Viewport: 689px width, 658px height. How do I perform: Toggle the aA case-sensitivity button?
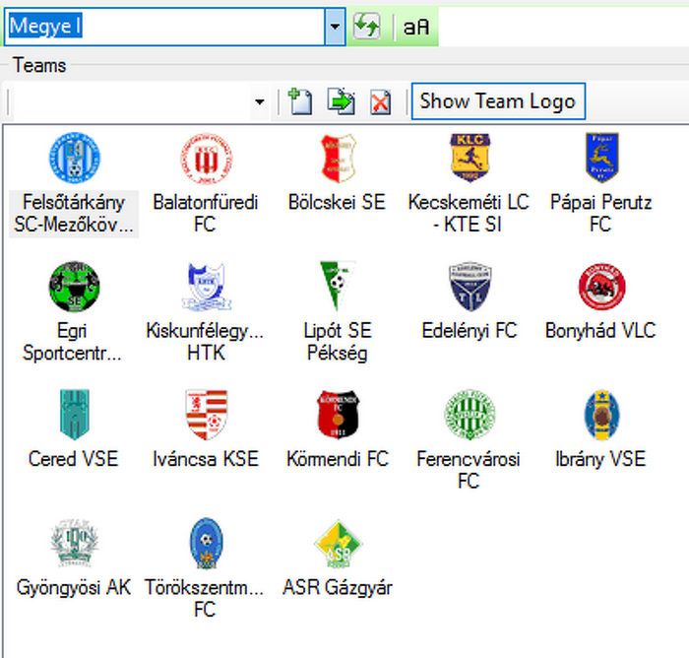pos(416,28)
